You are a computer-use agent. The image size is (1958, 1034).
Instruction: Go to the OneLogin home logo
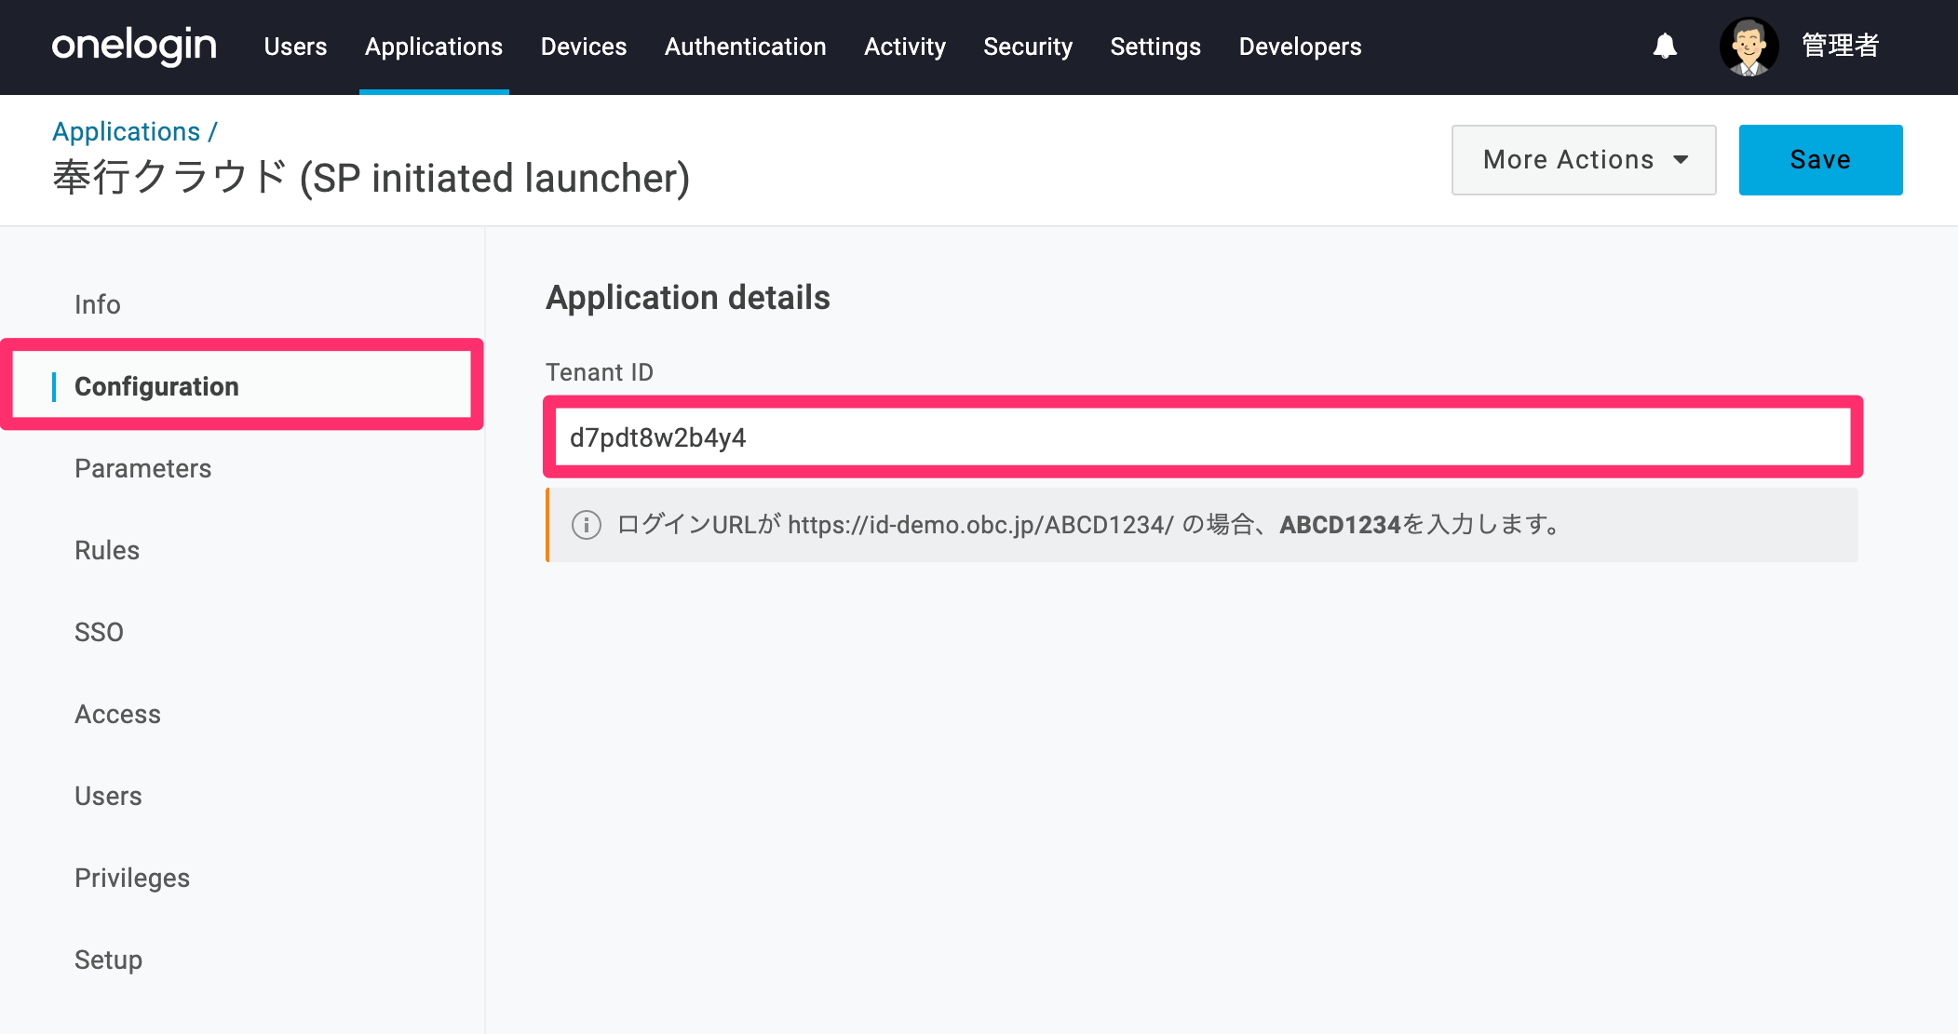point(134,46)
